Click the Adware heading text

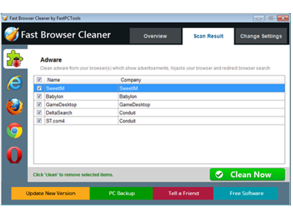tap(51, 60)
